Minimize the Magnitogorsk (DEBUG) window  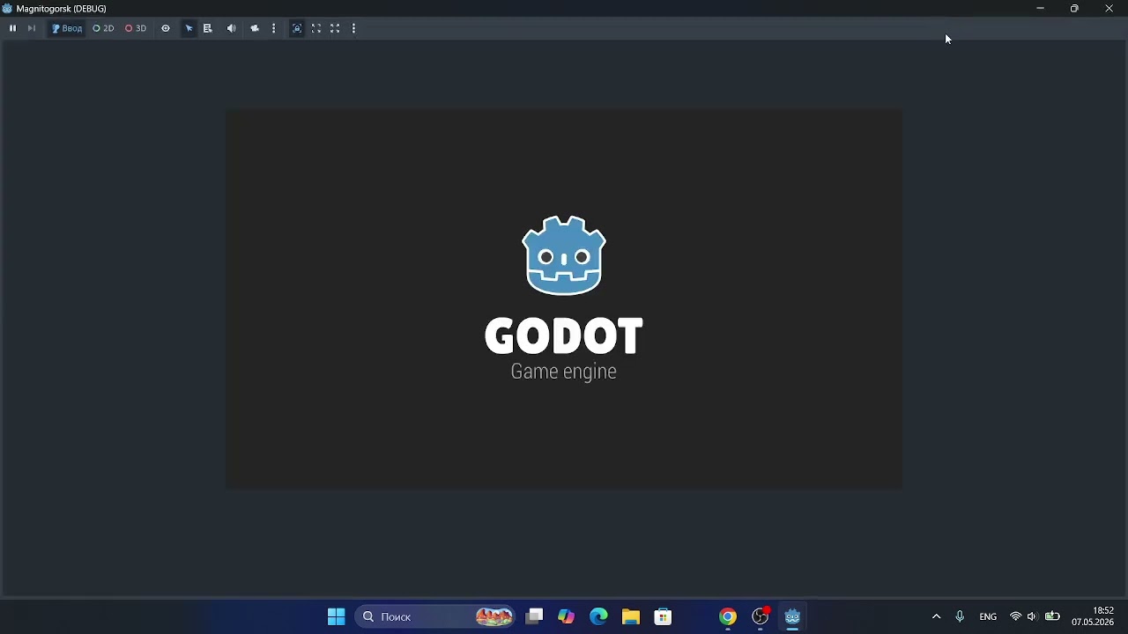tap(1040, 8)
